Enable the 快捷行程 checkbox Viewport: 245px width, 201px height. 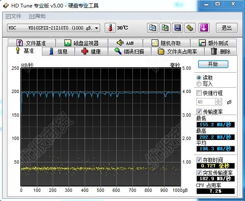pyautogui.click(x=199, y=93)
